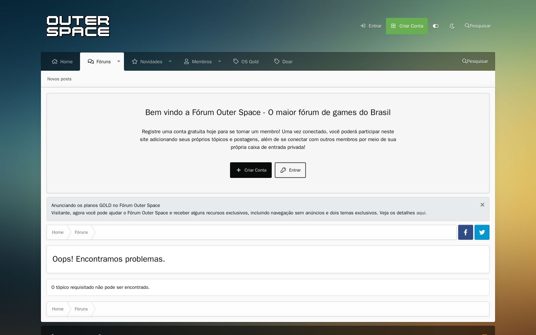Click Fóruns breadcrumb below the error message
This screenshot has height=335, width=536.
[81, 309]
